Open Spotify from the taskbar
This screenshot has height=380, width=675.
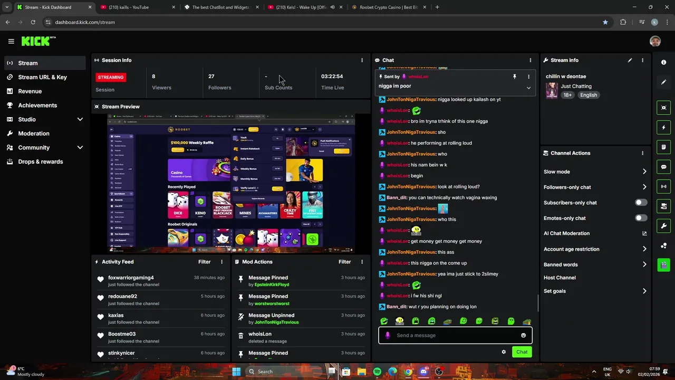pyautogui.click(x=377, y=372)
